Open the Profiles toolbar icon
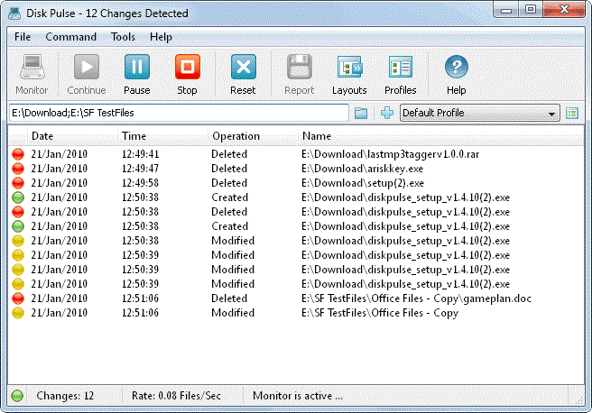This screenshot has height=413, width=592. coord(400,69)
